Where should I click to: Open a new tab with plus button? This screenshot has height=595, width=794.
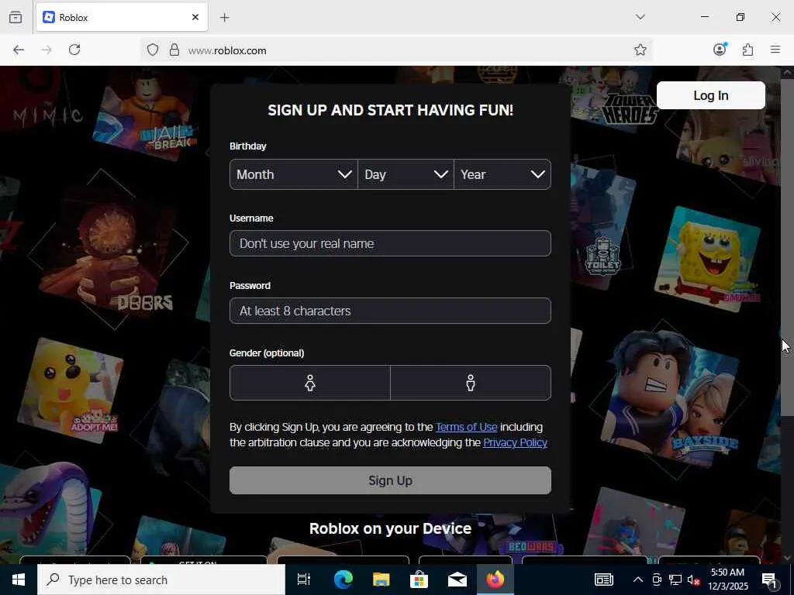225,18
